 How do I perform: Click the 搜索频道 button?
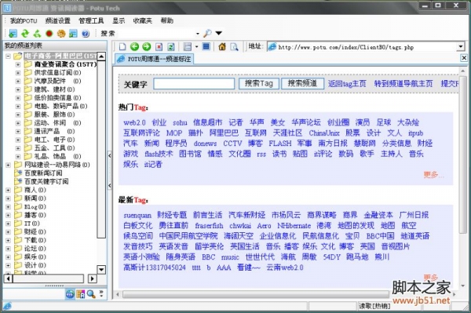pos(302,83)
